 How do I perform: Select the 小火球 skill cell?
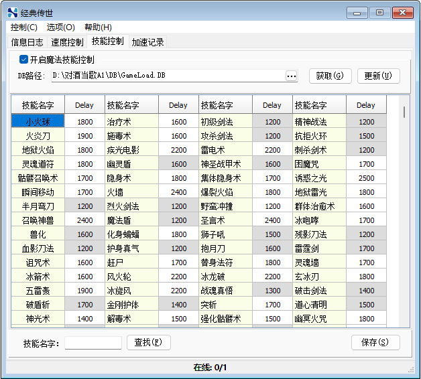[x=38, y=121]
